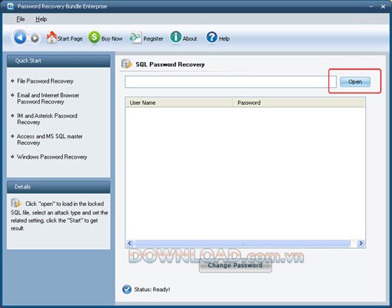This screenshot has width=392, height=308.
Task: Click the Status Ready checkmark icon
Action: 127,290
